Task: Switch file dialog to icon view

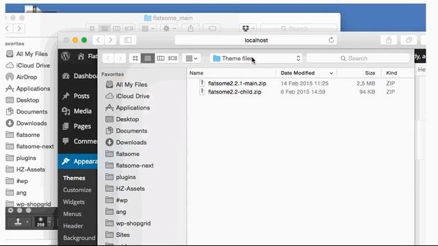Action: tap(136, 58)
